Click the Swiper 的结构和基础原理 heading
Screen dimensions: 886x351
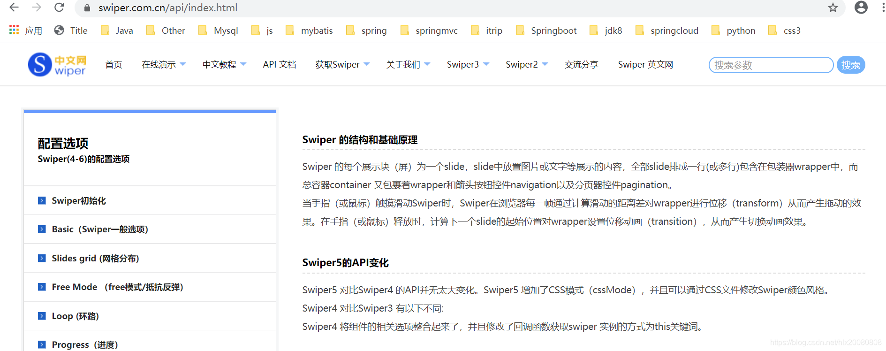point(360,140)
